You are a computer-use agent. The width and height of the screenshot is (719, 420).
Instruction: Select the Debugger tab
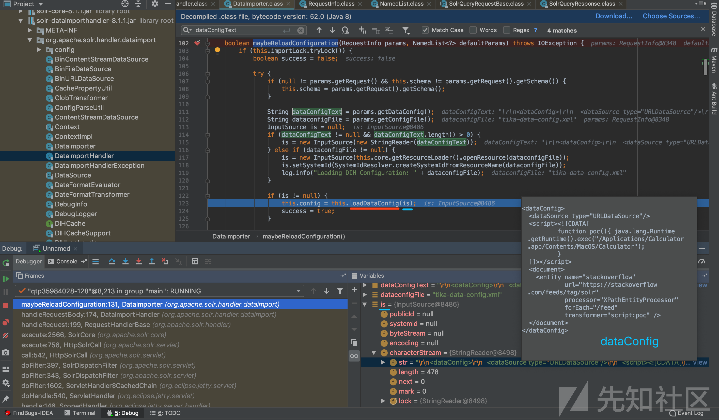tap(28, 261)
